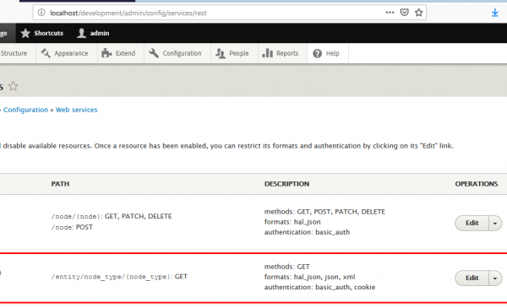Viewport: 507px width, 308px height.
Task: Open the page actions three-dots menu
Action: click(x=390, y=13)
